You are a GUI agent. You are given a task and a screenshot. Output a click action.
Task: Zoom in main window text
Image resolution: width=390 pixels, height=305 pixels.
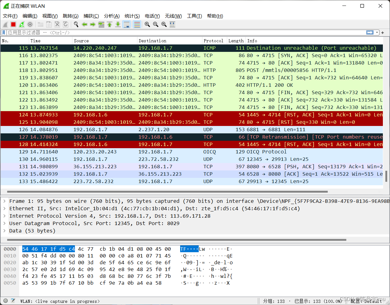tap(147, 24)
